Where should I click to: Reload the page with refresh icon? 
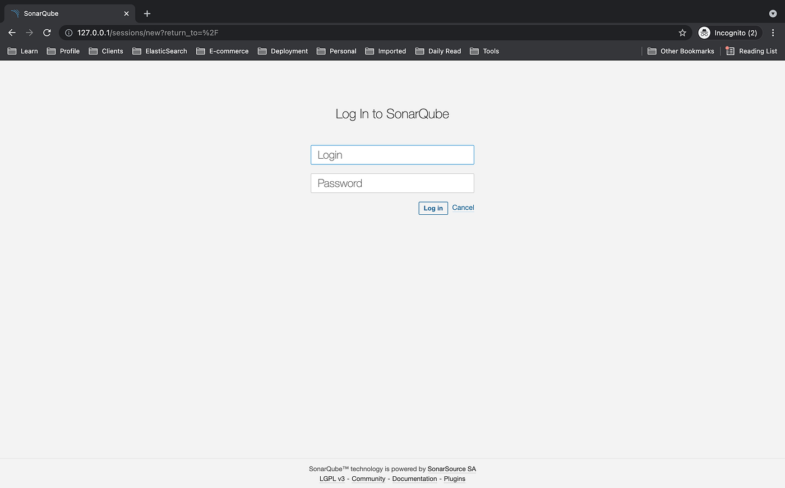(47, 33)
